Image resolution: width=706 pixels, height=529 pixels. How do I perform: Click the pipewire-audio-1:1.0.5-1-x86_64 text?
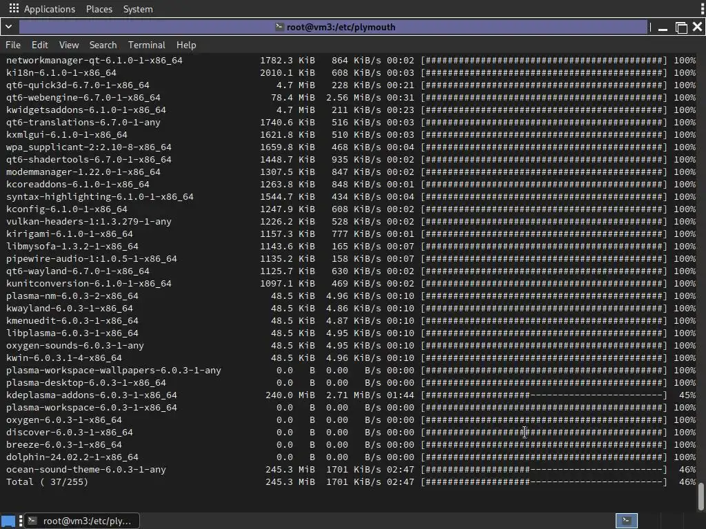click(x=92, y=259)
